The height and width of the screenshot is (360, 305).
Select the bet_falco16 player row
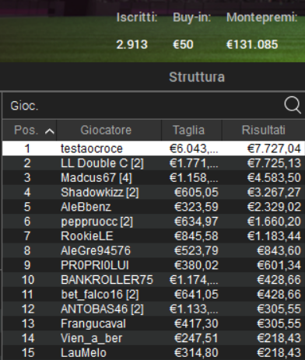click(x=153, y=295)
